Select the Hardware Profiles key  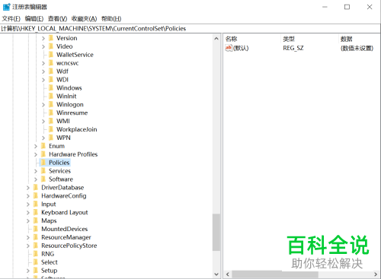pos(73,154)
